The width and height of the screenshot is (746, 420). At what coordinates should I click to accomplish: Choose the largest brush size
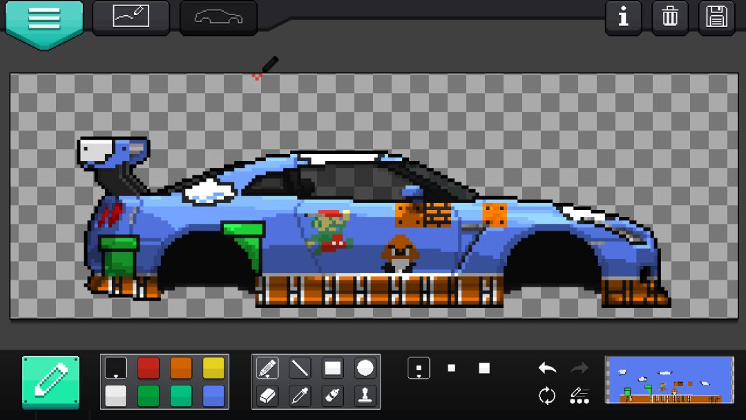(484, 367)
